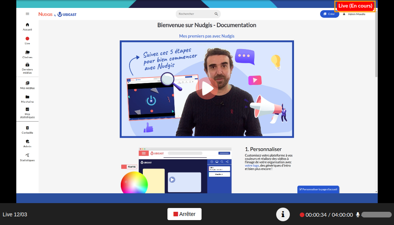The width and height of the screenshot is (394, 225).
Task: Follow the votre logo link
Action: click(x=252, y=165)
